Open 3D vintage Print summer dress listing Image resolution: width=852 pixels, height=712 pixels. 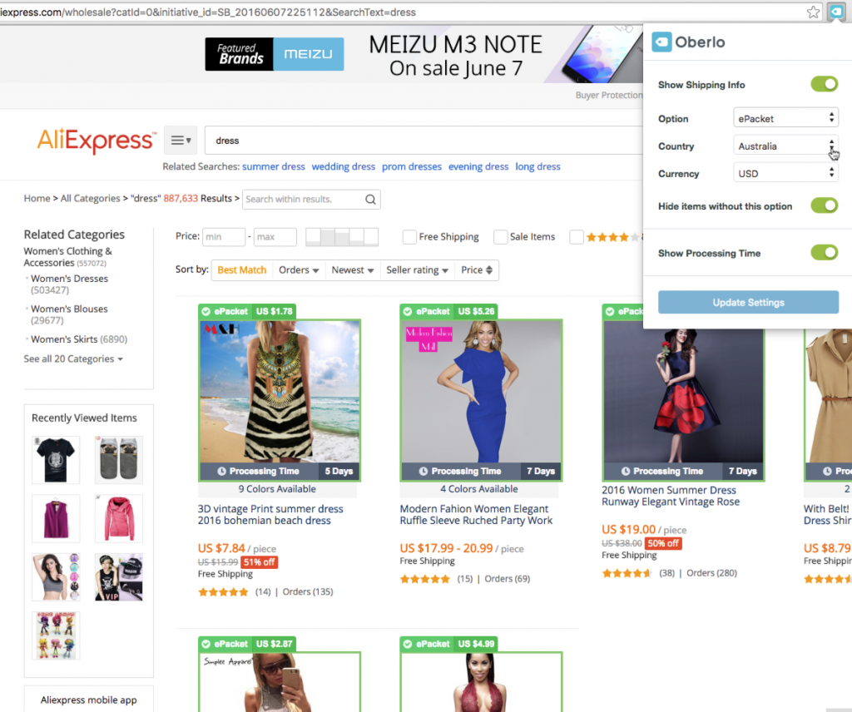(x=270, y=515)
